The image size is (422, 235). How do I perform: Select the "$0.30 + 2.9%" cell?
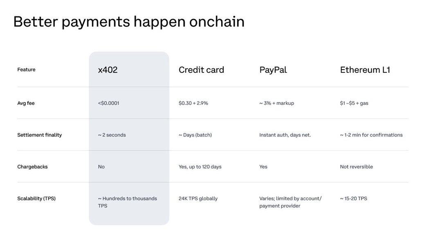tap(193, 103)
